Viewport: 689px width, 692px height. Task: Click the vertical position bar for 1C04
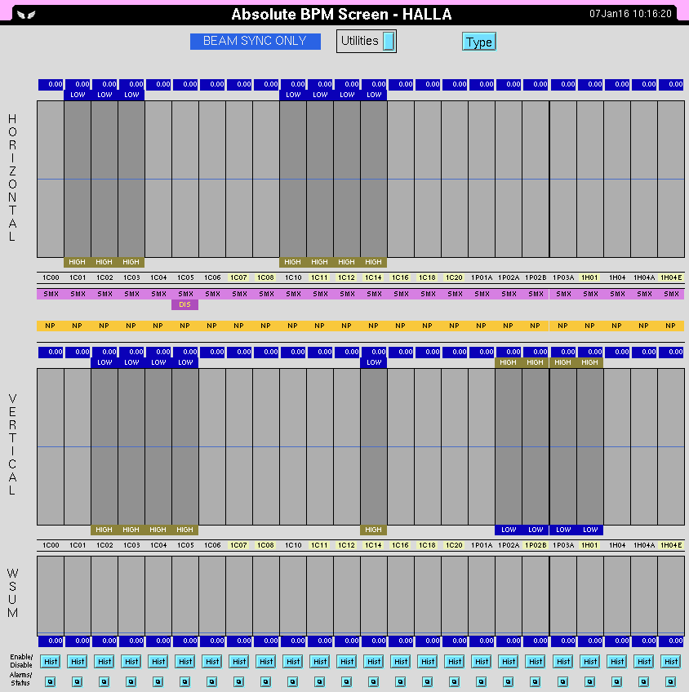click(x=158, y=446)
